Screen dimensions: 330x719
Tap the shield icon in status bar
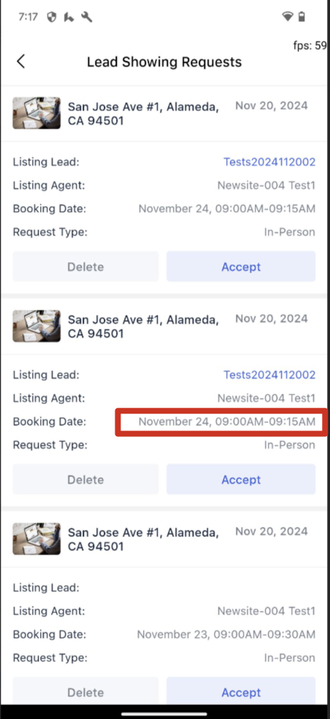[x=52, y=18]
